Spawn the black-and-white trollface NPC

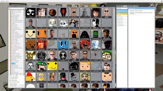pos(42,56)
